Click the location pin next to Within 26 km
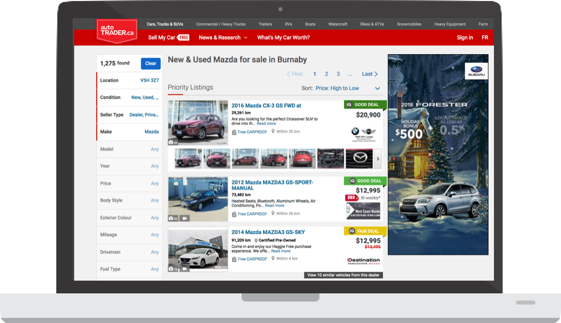 tap(273, 213)
